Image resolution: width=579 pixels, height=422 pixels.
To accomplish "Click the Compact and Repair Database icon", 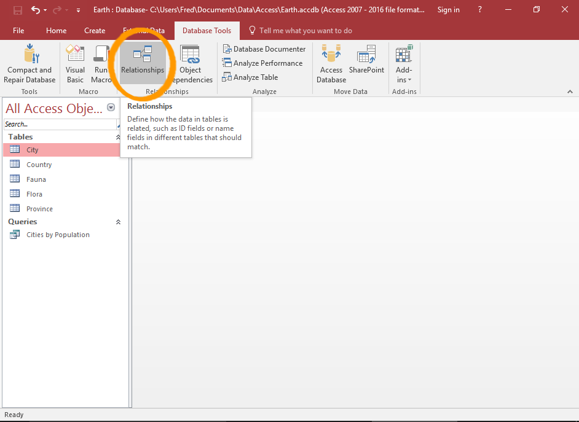I will click(31, 54).
